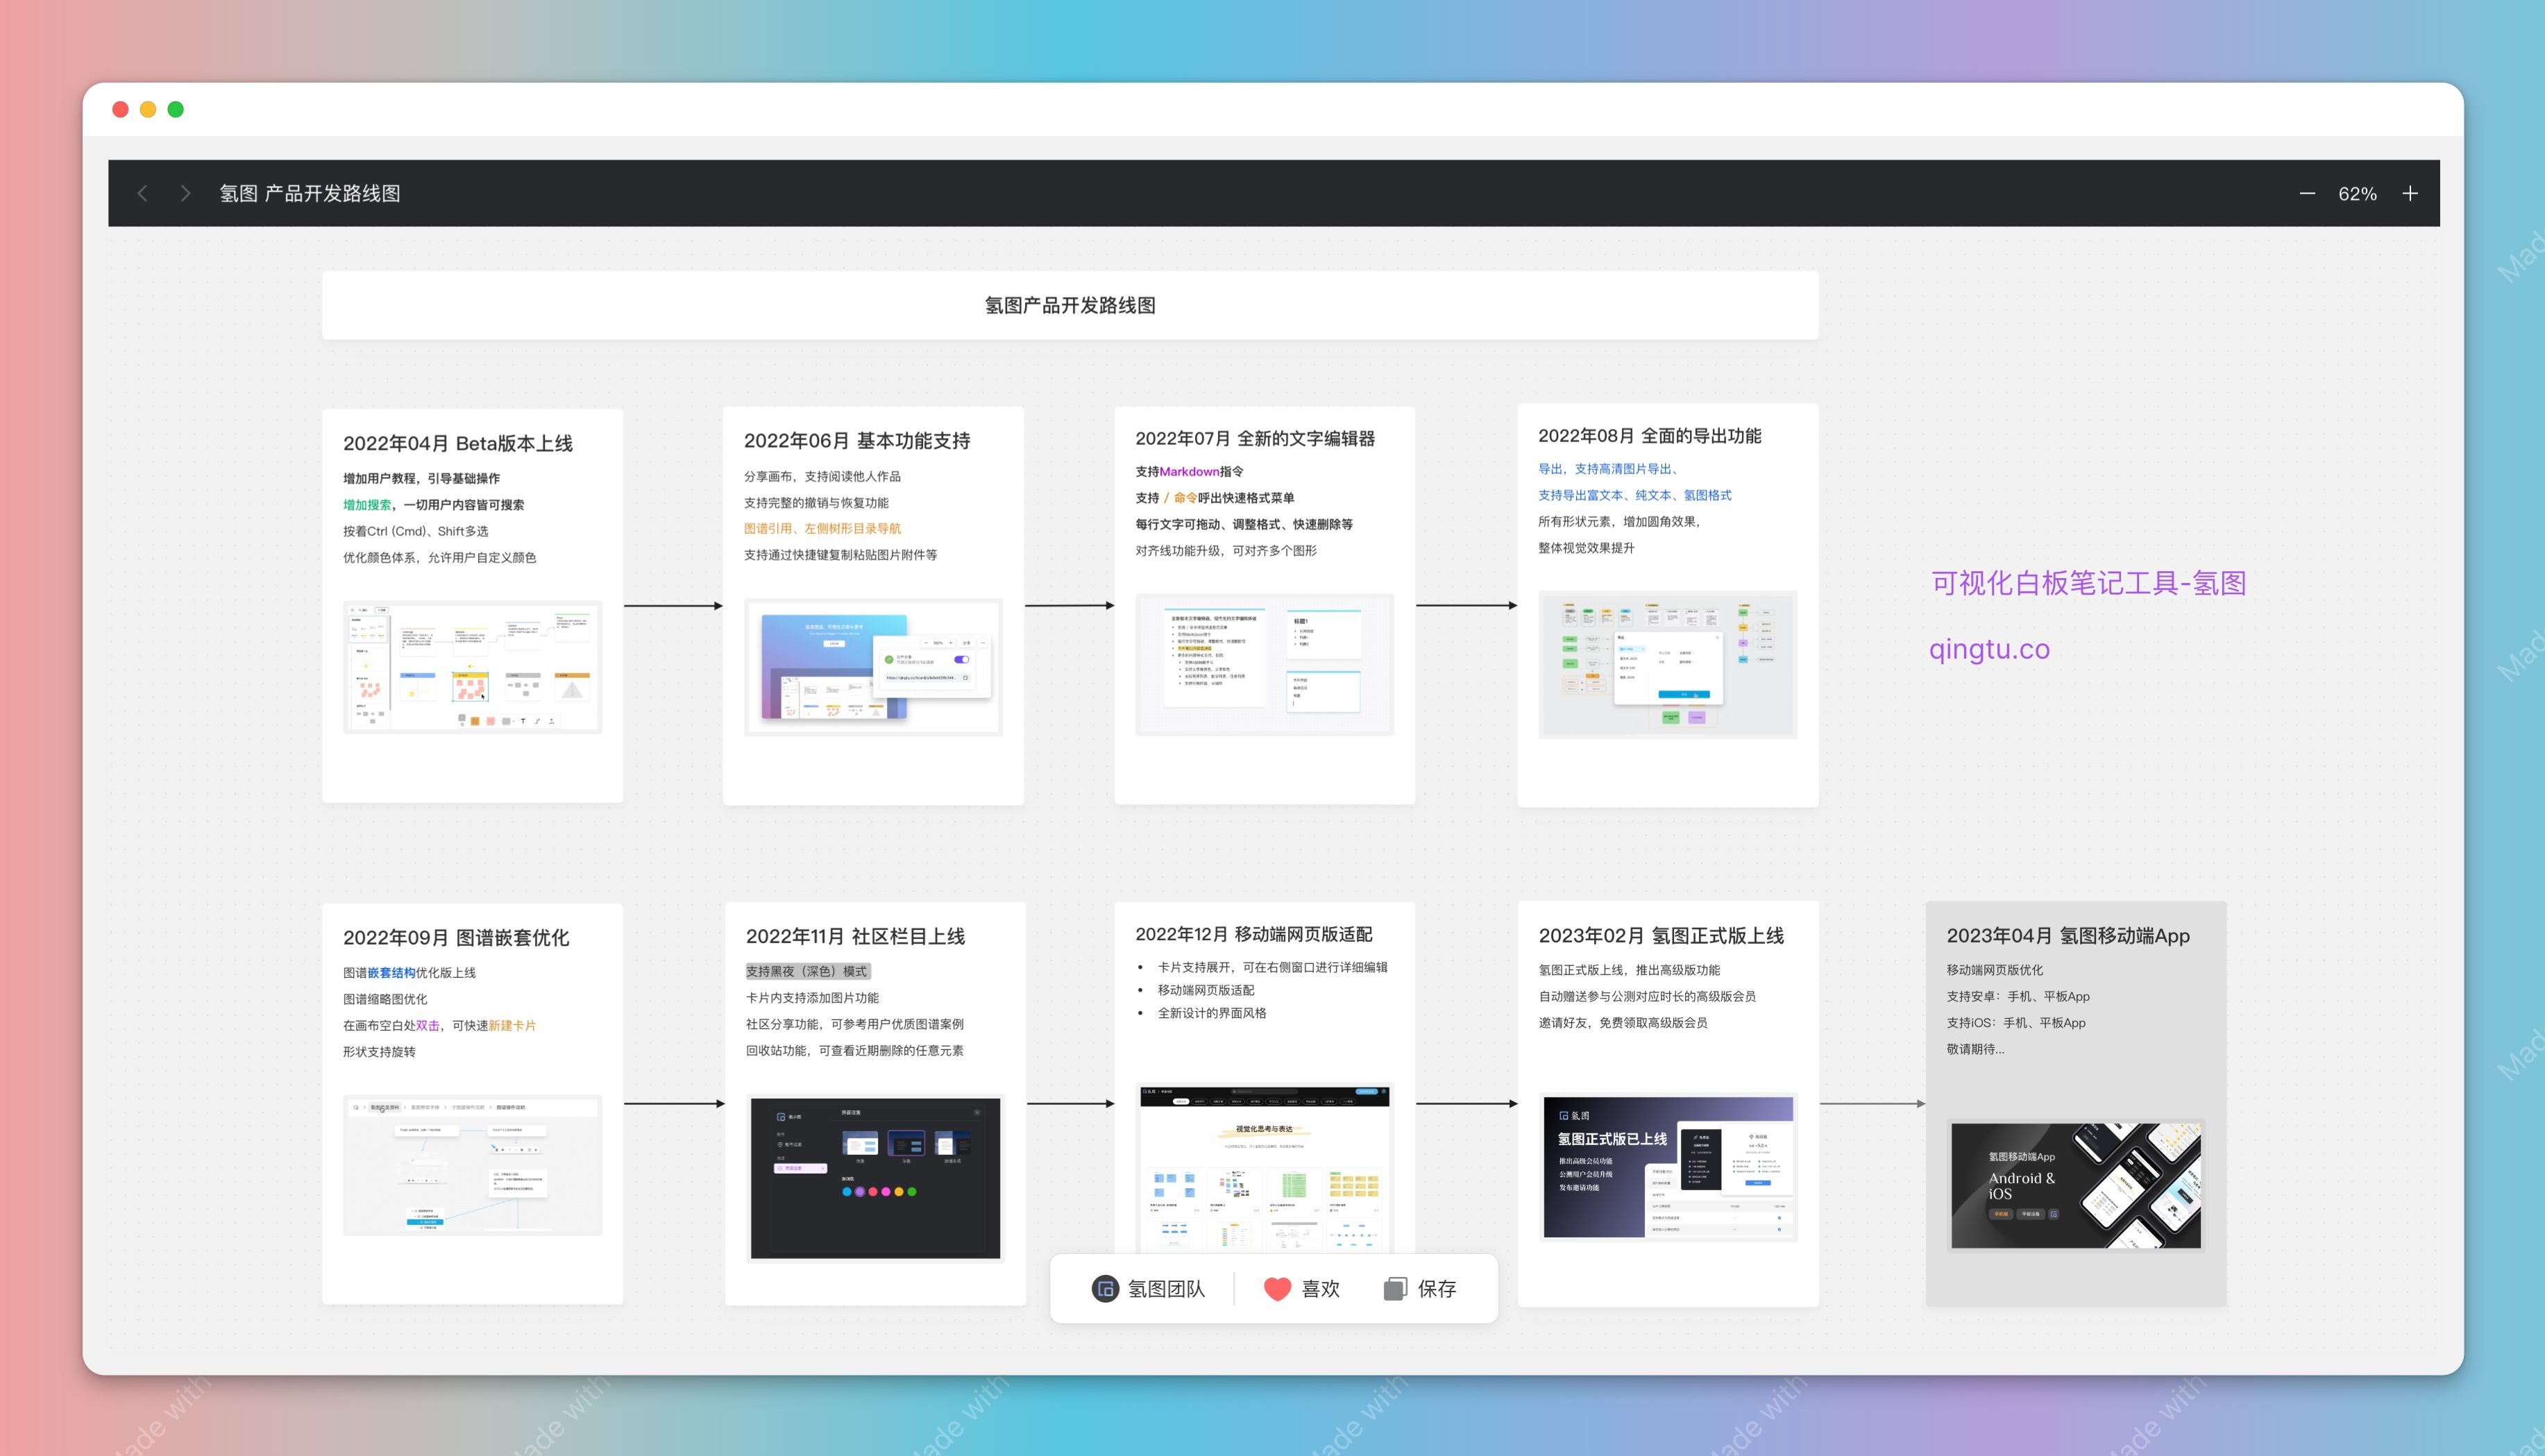The width and height of the screenshot is (2545, 1456).
Task: Click the blue 嵌套结构 text
Action: click(x=391, y=973)
